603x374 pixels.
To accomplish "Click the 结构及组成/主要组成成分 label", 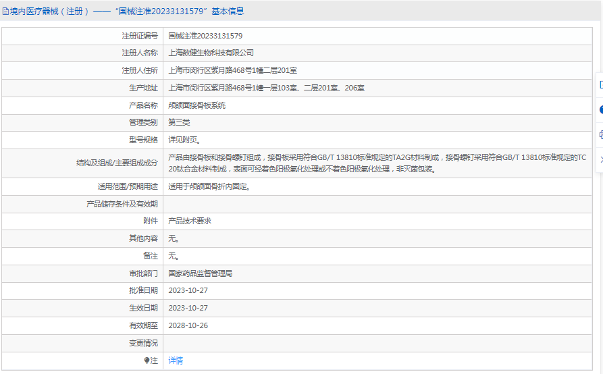I will point(117,163).
